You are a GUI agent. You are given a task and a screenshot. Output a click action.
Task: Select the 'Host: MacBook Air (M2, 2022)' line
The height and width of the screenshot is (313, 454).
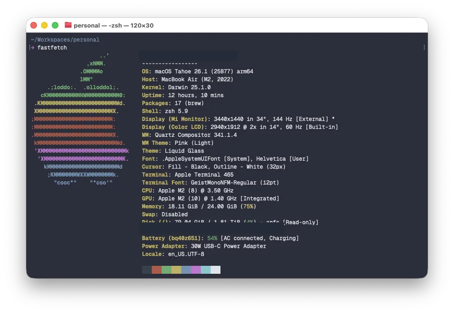coord(187,79)
